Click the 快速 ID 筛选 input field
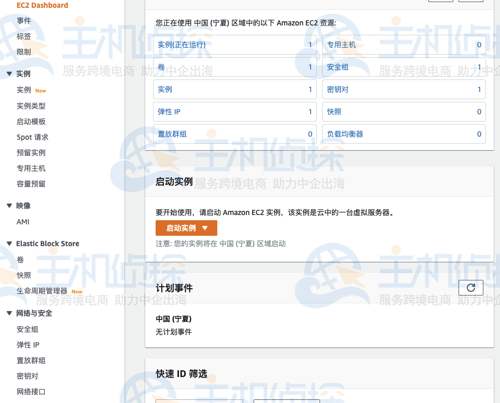The width and height of the screenshot is (500, 403). (x=199, y=401)
